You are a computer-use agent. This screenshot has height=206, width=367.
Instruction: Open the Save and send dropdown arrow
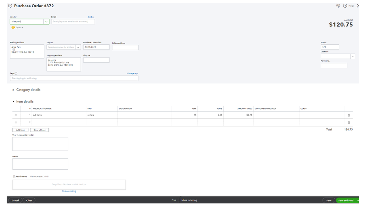pos(358,201)
